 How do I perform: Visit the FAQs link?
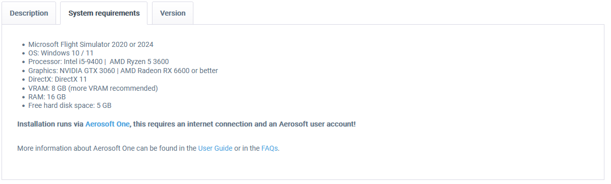[x=270, y=148]
